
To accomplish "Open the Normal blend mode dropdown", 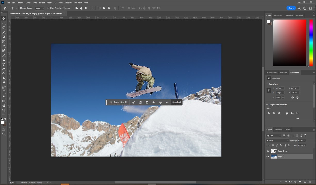I will tap(278, 141).
